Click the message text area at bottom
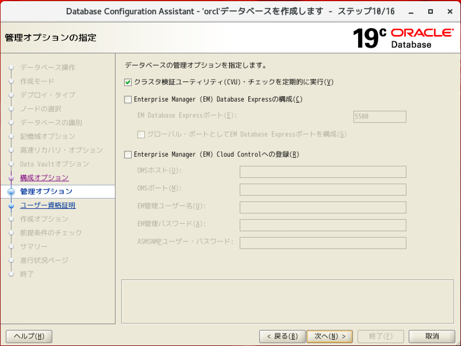The image size is (461, 346). pyautogui.click(x=287, y=302)
